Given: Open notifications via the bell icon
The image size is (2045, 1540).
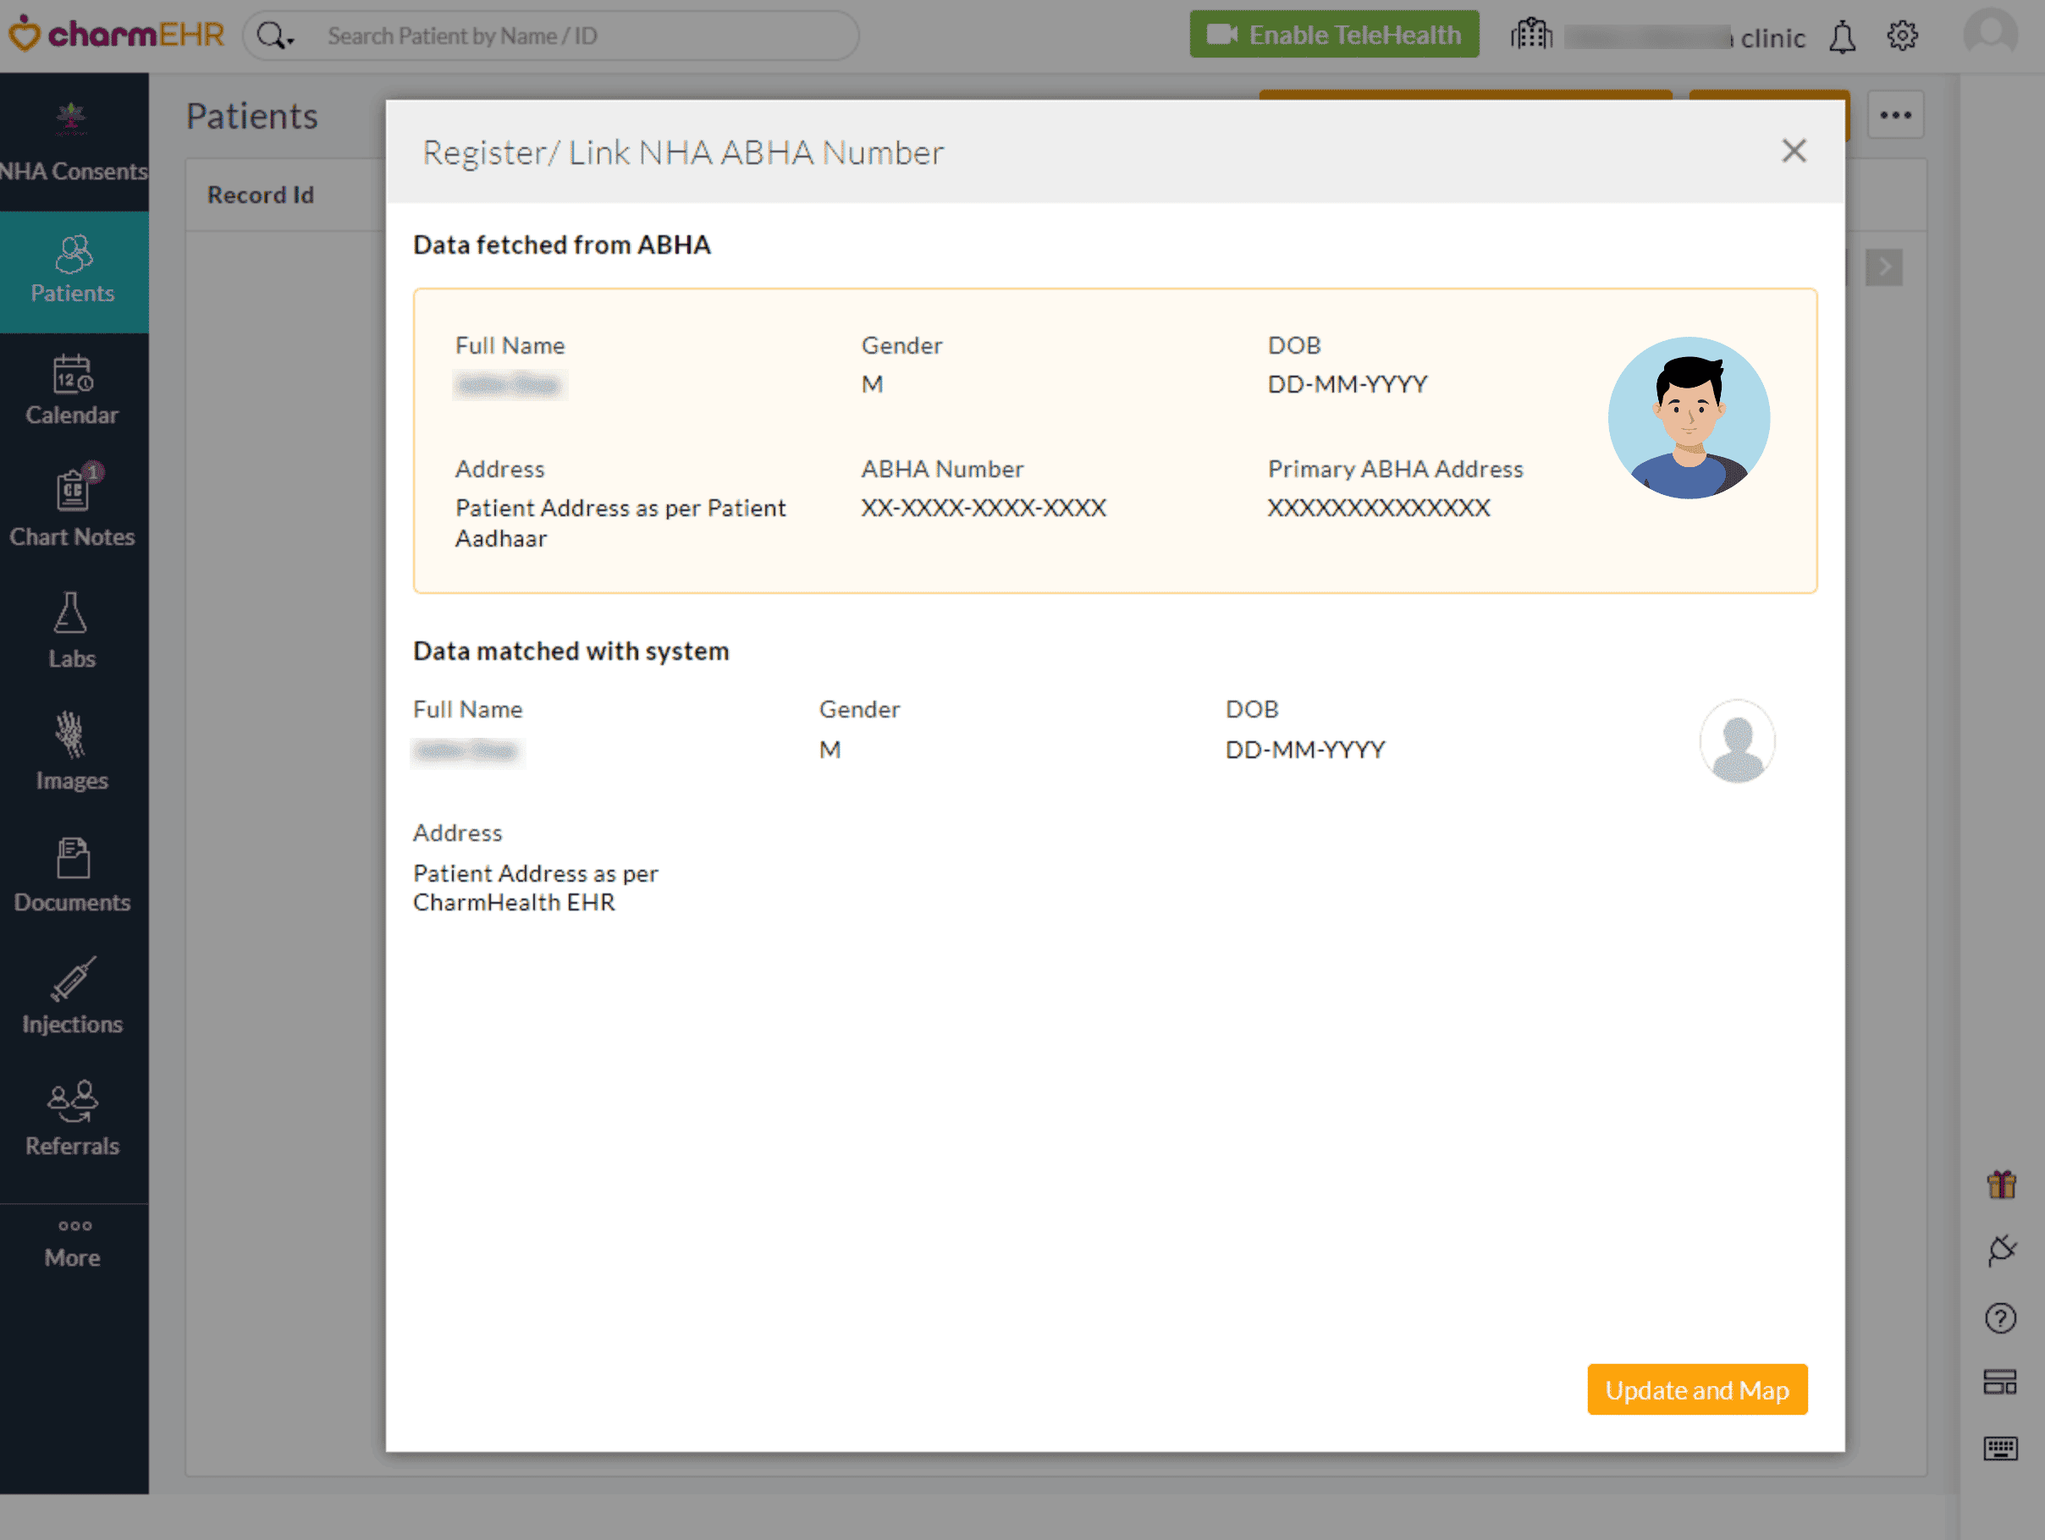Looking at the screenshot, I should click(x=1842, y=37).
